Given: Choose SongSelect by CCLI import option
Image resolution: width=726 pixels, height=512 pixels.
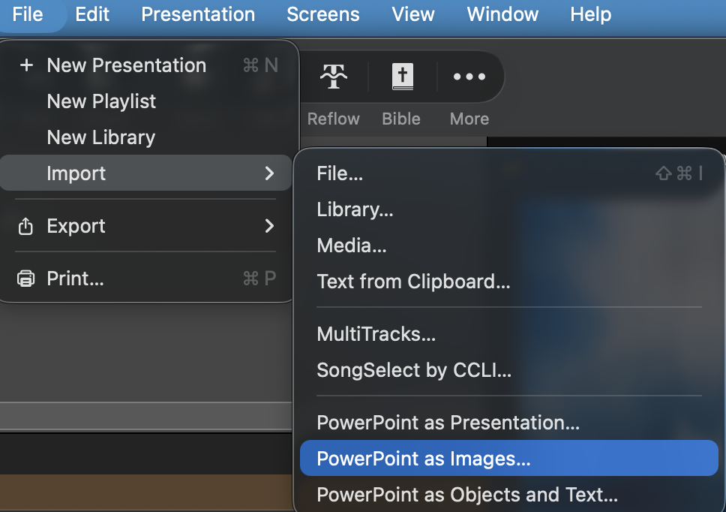Looking at the screenshot, I should click(414, 370).
